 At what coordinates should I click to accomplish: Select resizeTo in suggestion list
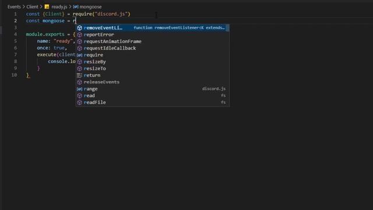[153, 69]
